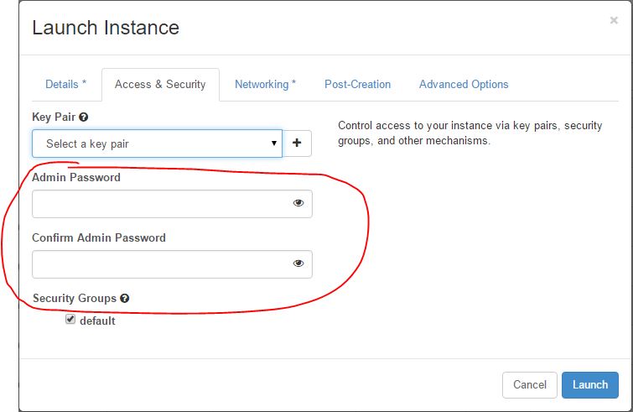
Task: Toggle Confirm Admin Password visibility eye icon
Action: tap(298, 263)
